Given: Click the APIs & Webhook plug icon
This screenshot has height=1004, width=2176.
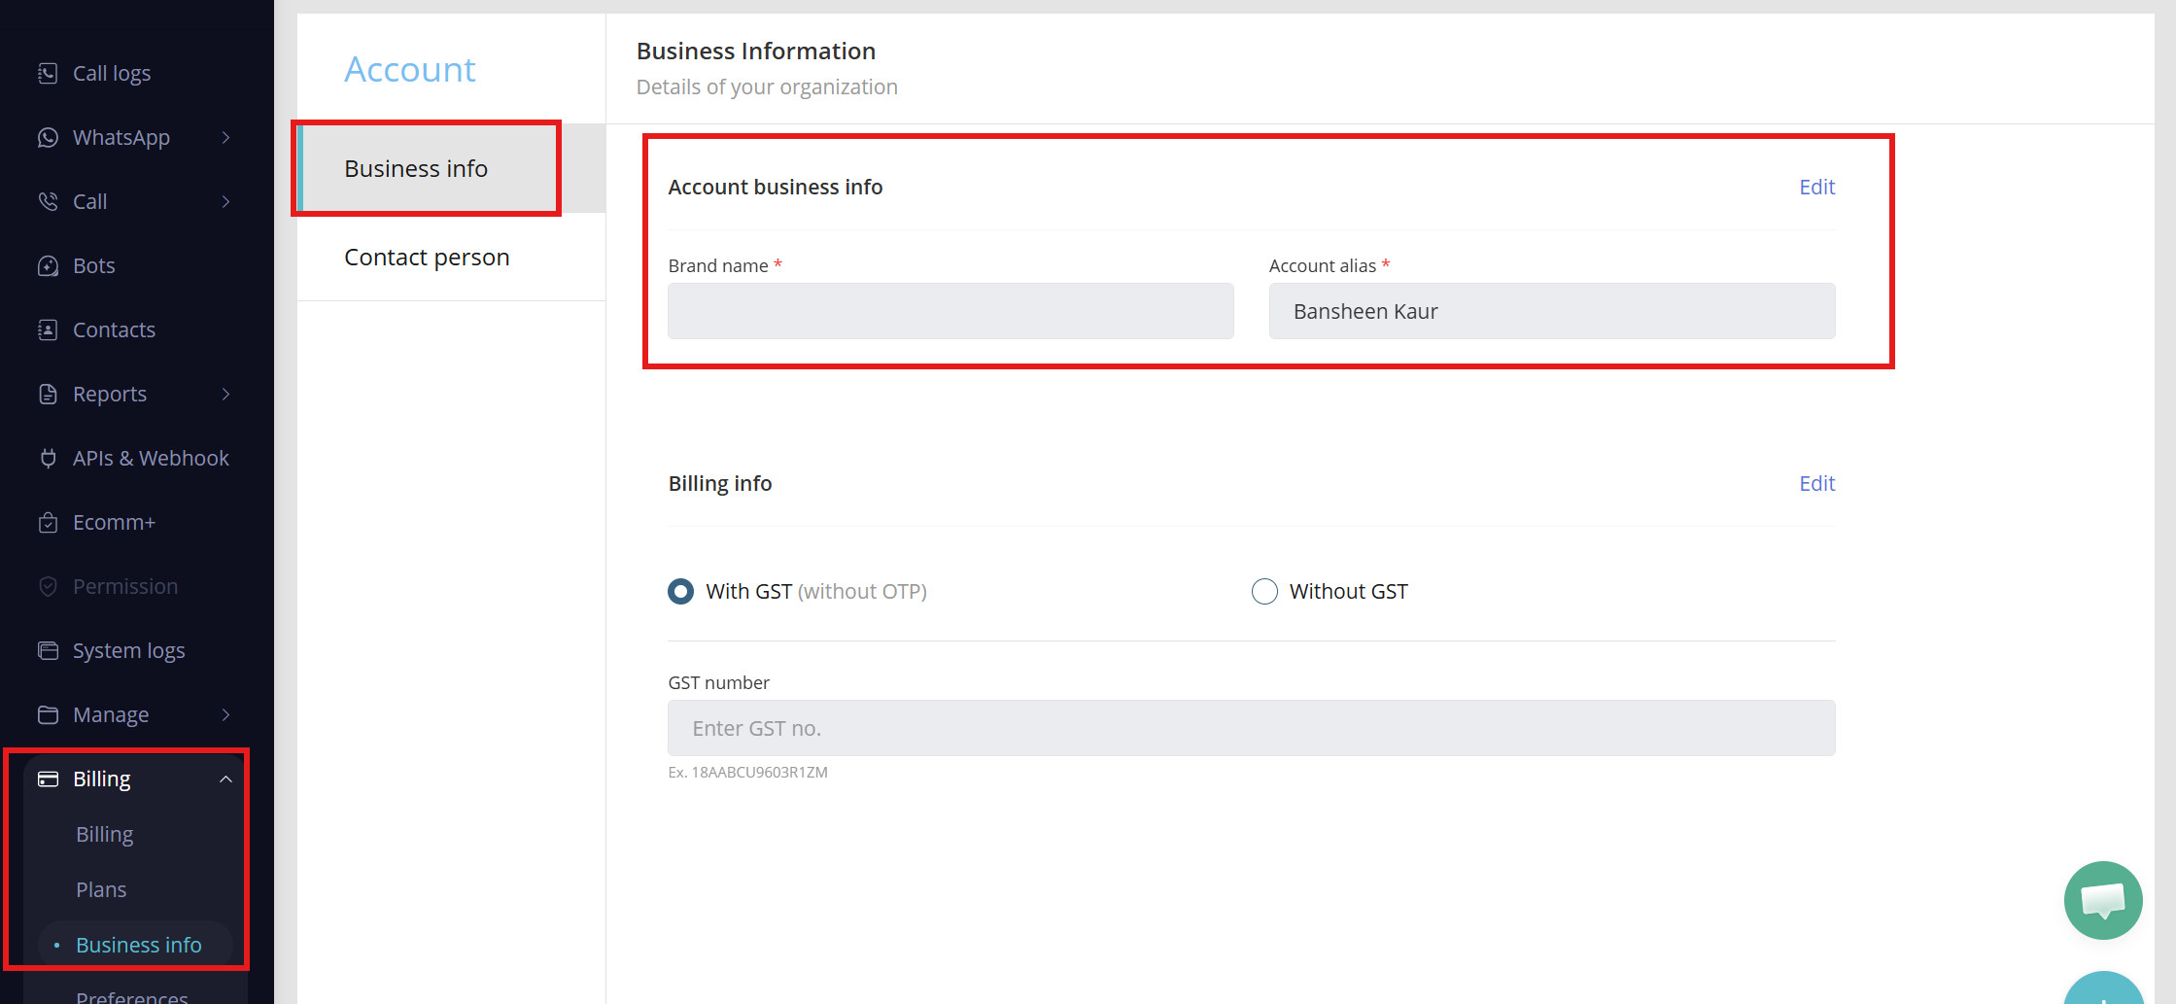Looking at the screenshot, I should pos(48,458).
